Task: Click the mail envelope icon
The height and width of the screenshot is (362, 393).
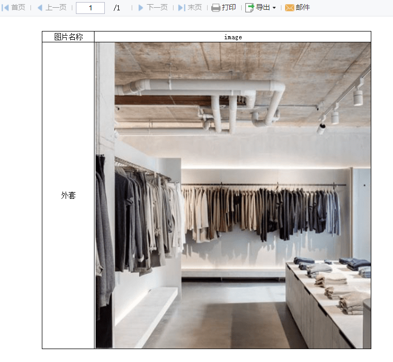Action: pos(290,8)
